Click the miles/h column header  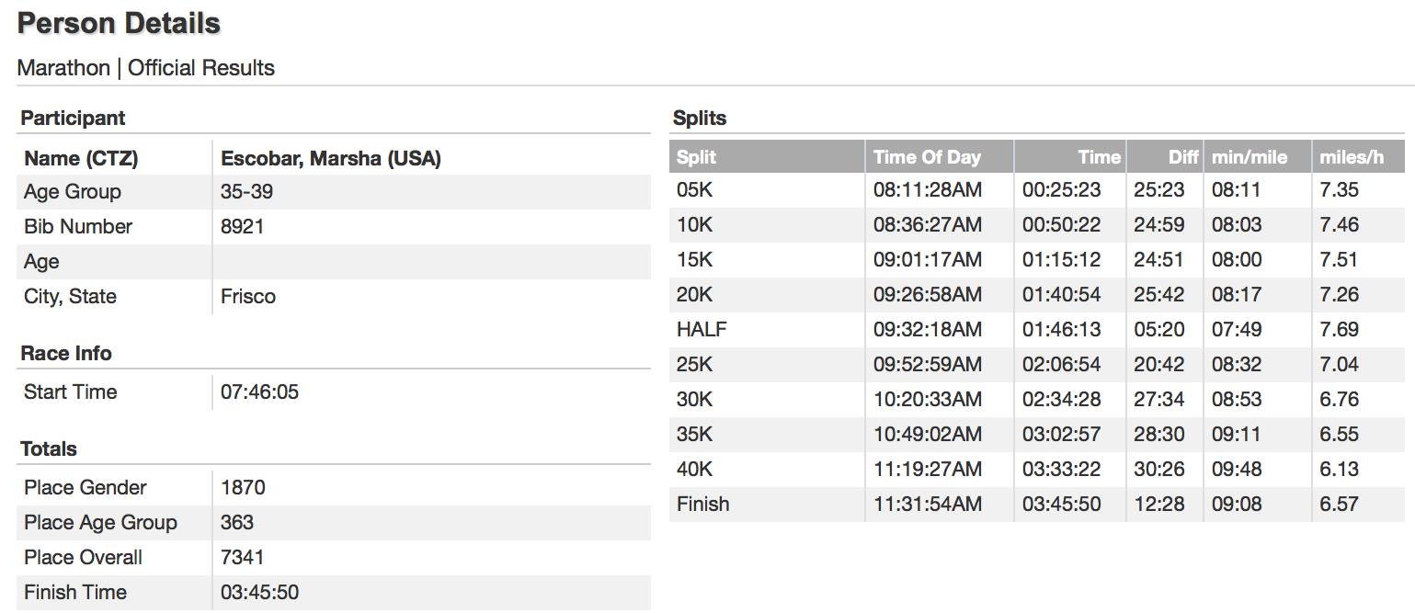tap(1351, 157)
